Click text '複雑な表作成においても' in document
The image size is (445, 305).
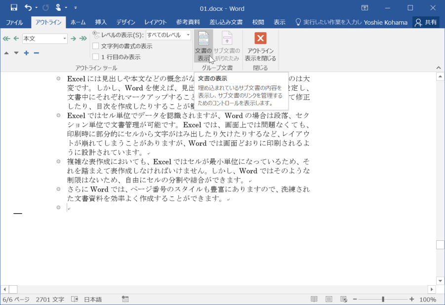(x=106, y=162)
